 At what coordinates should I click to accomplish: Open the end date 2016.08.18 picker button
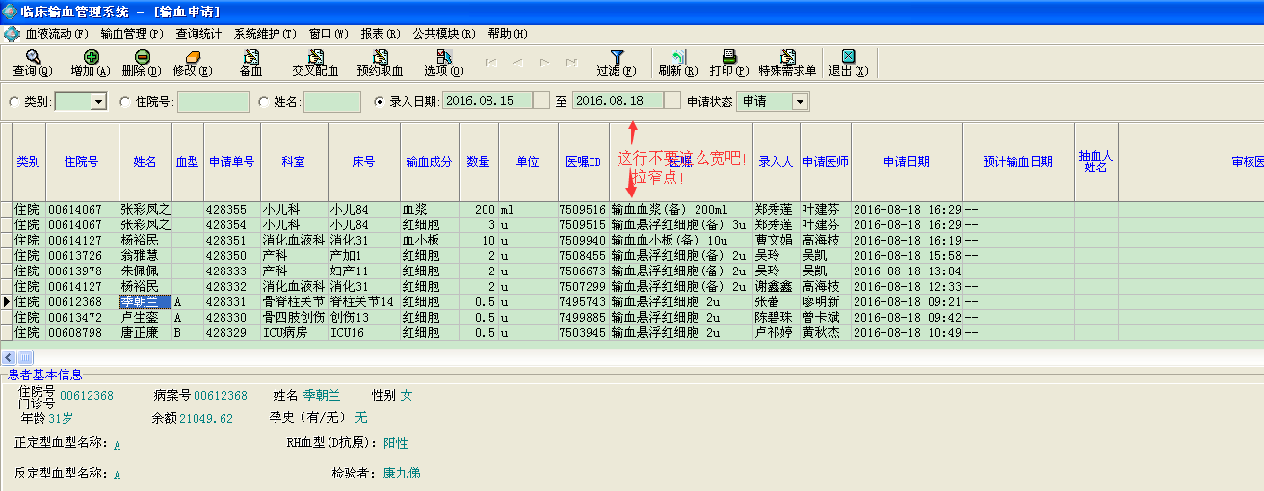tap(672, 100)
